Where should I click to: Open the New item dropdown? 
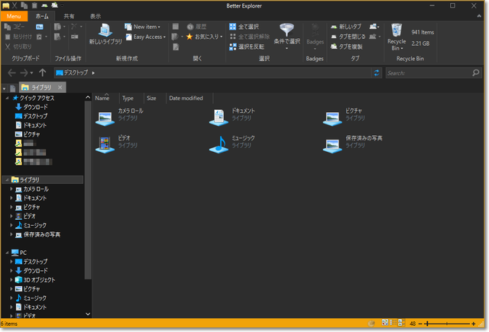pos(144,27)
